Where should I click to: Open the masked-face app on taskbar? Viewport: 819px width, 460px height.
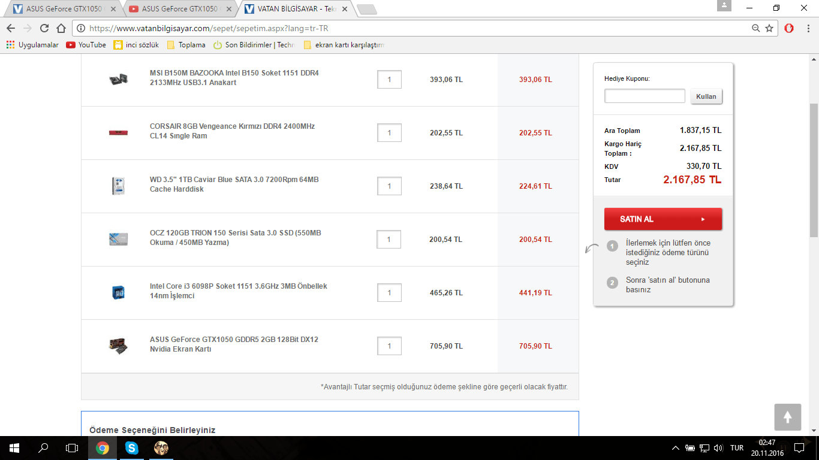pyautogui.click(x=161, y=448)
